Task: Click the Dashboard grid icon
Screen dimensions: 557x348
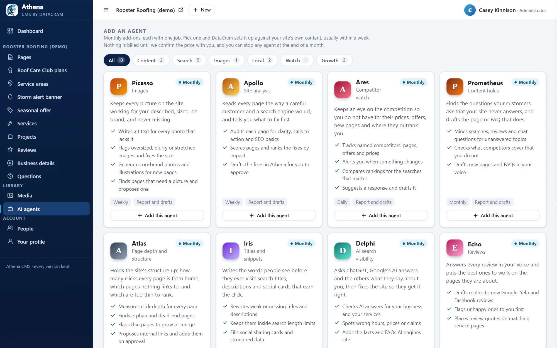Action: [x=10, y=31]
